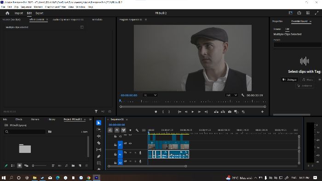Click the Export Frame camera icon
322x181 pixels.
(x=230, y=111)
